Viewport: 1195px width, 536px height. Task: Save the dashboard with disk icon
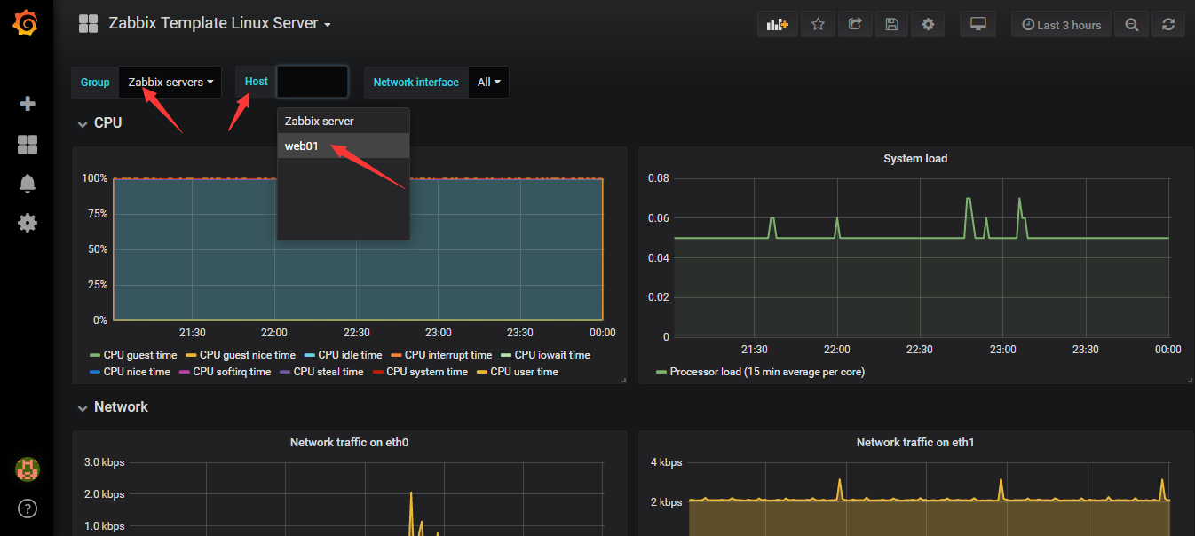click(x=891, y=25)
